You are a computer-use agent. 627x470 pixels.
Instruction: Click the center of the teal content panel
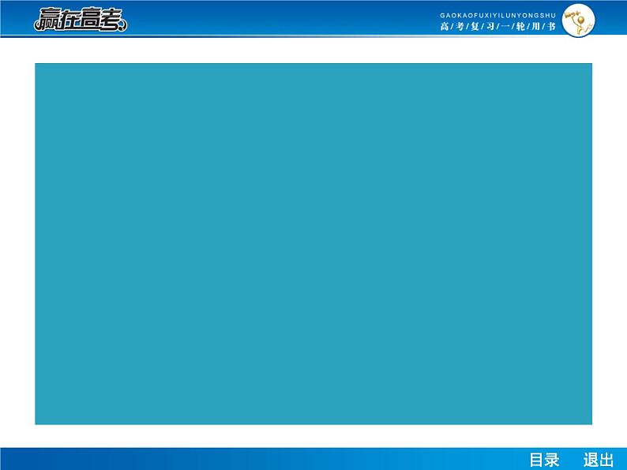(x=313, y=244)
